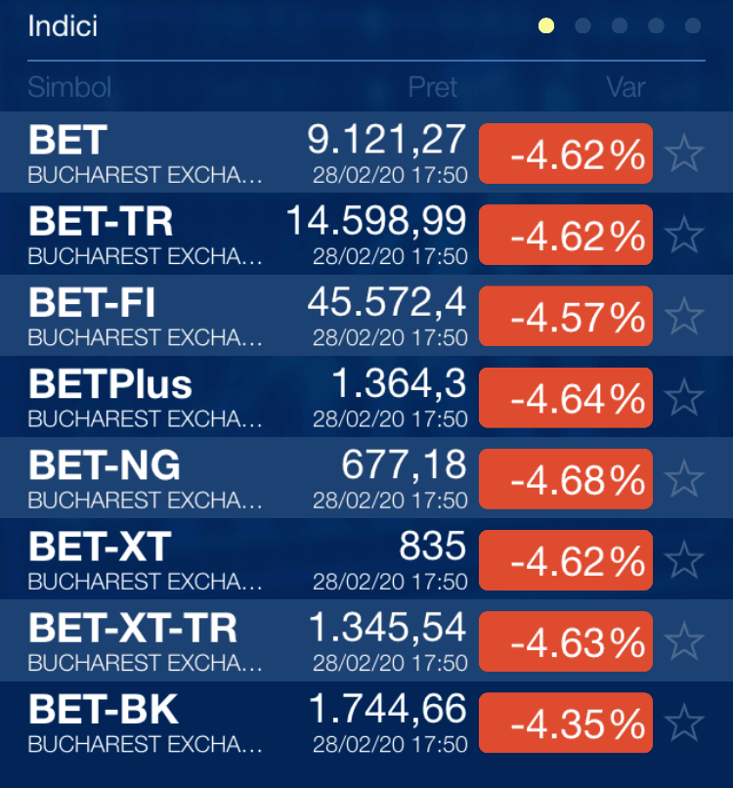Mark BET-FI as favorite

[x=684, y=316]
